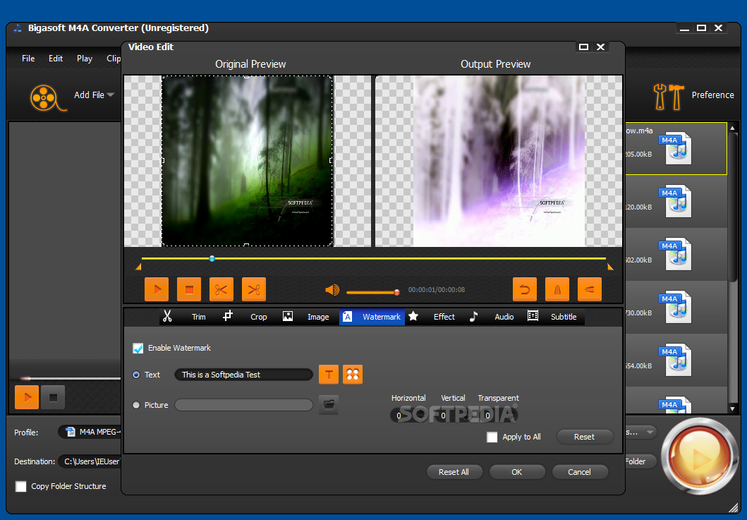747x520 pixels.
Task: Click the big orange Convert button
Action: [x=699, y=456]
